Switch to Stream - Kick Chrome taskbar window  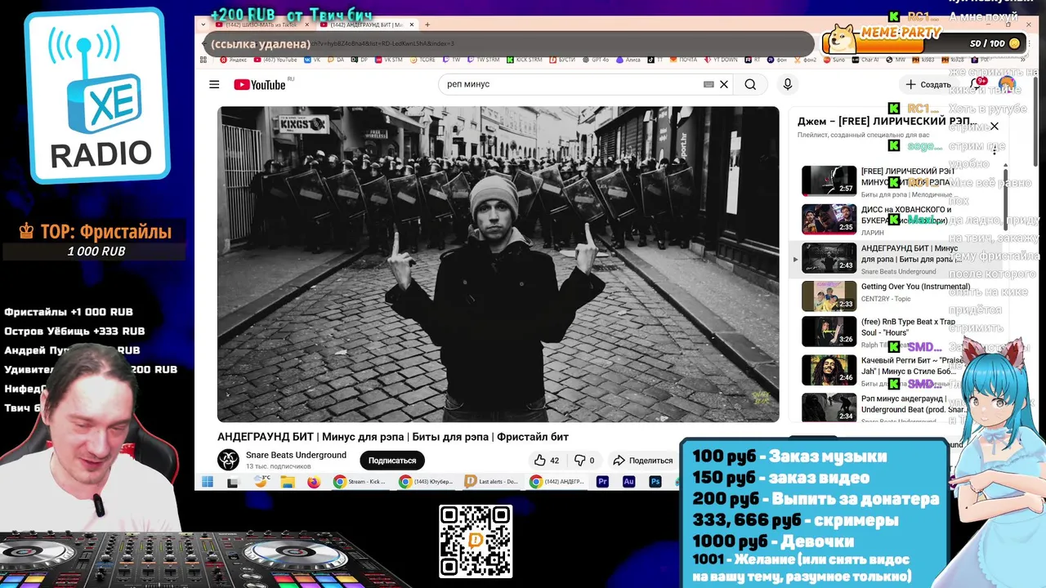tap(360, 482)
